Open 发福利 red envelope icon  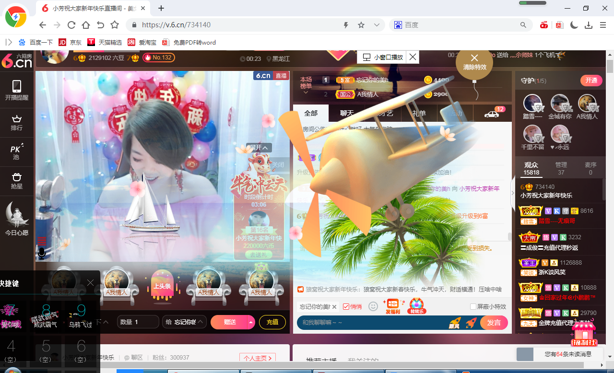[x=392, y=306]
